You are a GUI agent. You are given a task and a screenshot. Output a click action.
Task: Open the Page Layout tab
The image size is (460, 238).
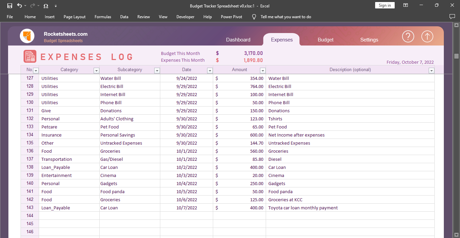pyautogui.click(x=74, y=17)
